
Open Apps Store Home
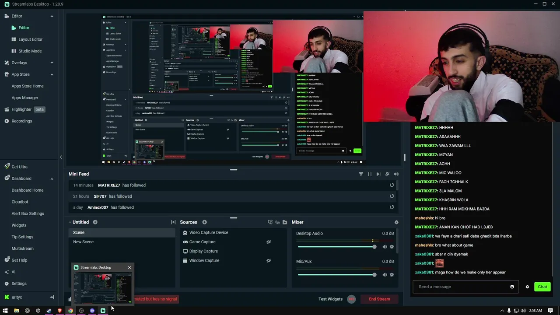pyautogui.click(x=28, y=86)
